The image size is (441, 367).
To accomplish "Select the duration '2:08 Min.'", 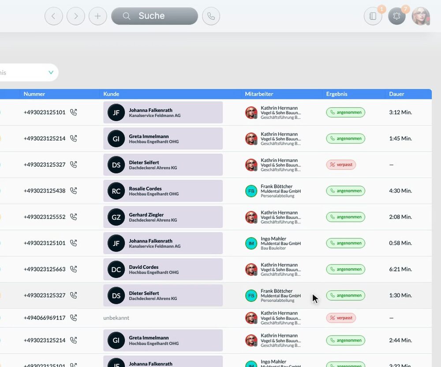I will coord(400,217).
